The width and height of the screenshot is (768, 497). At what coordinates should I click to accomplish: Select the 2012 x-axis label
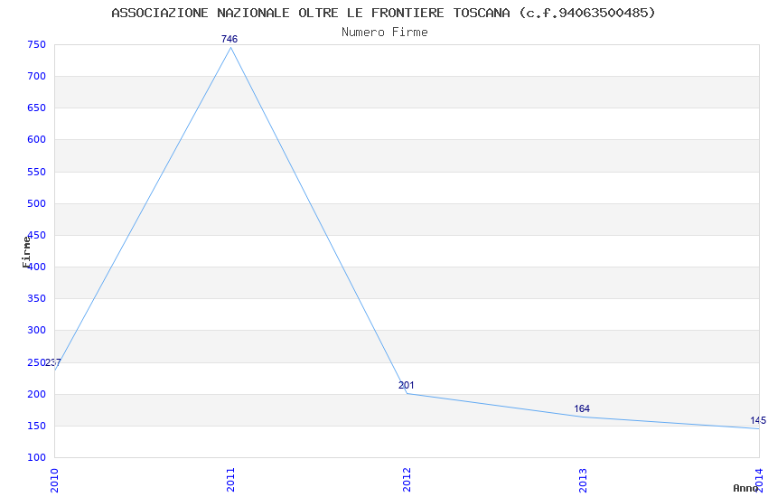pos(407,480)
